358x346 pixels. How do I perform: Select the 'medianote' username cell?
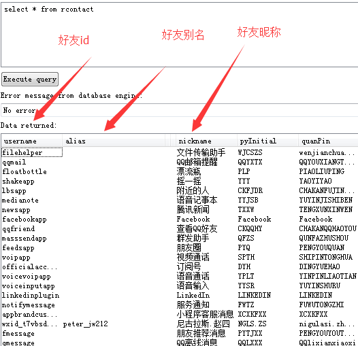32,200
